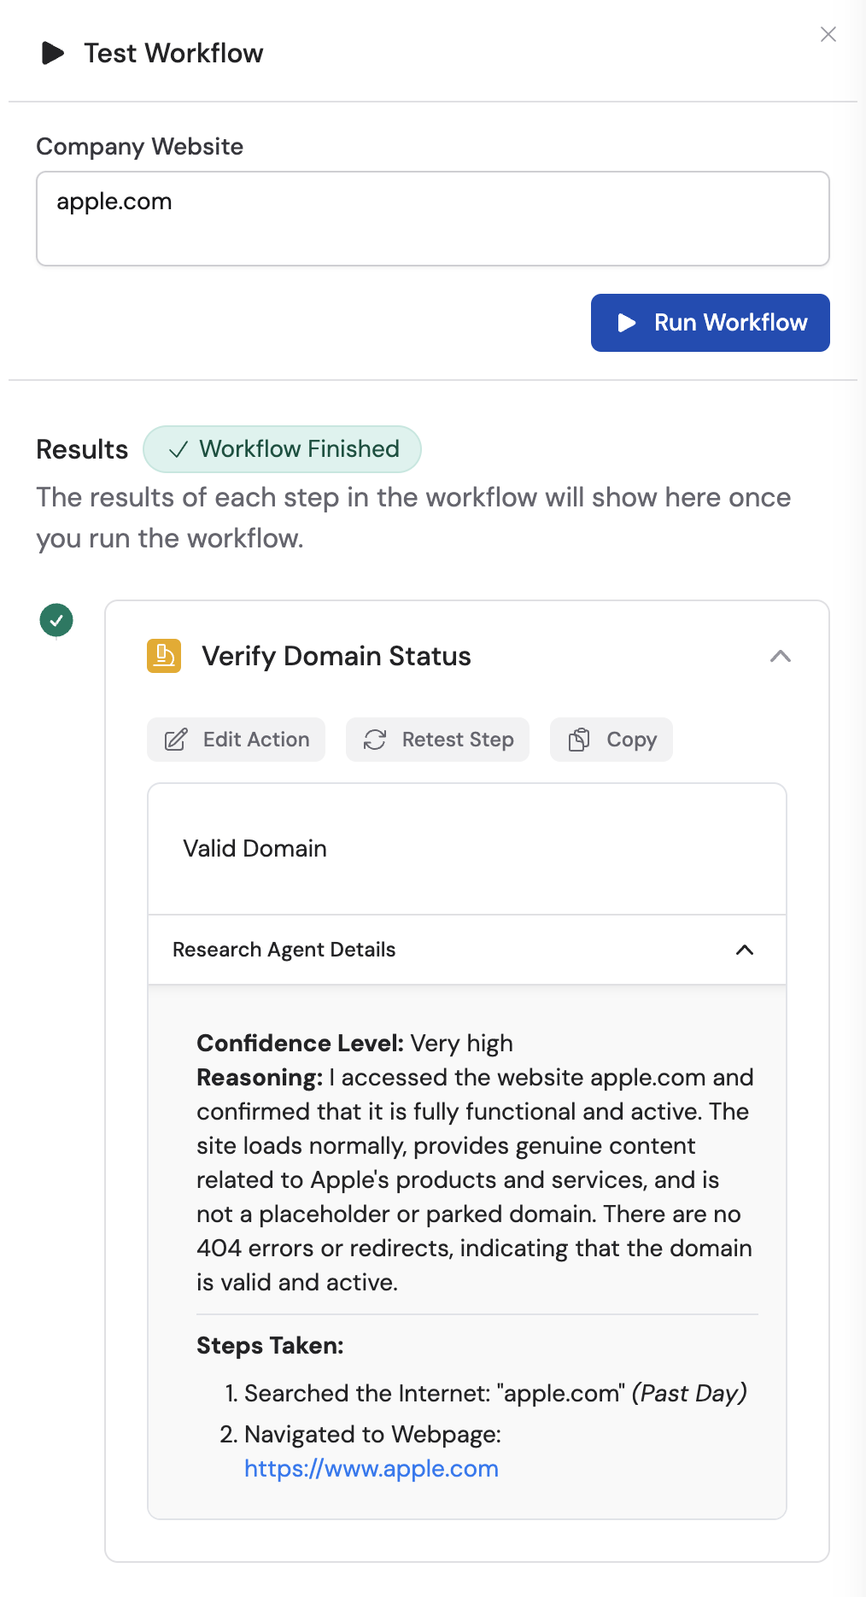Viewport: 866px width, 1597px height.
Task: Click the Verify Domain Status title
Action: tap(336, 656)
